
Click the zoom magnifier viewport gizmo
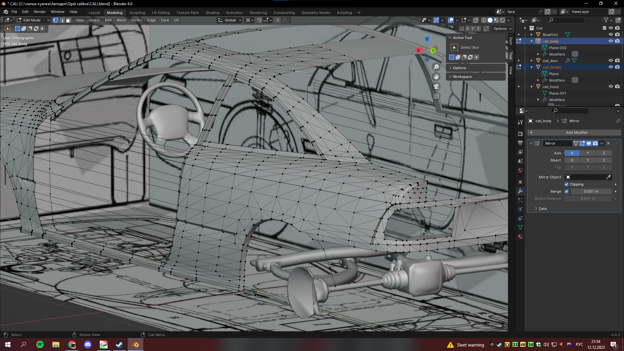click(x=436, y=67)
